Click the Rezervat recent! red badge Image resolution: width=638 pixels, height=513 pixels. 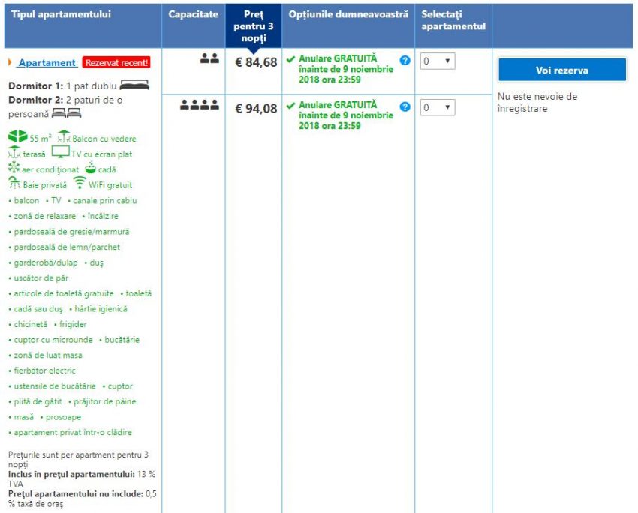[x=116, y=63]
